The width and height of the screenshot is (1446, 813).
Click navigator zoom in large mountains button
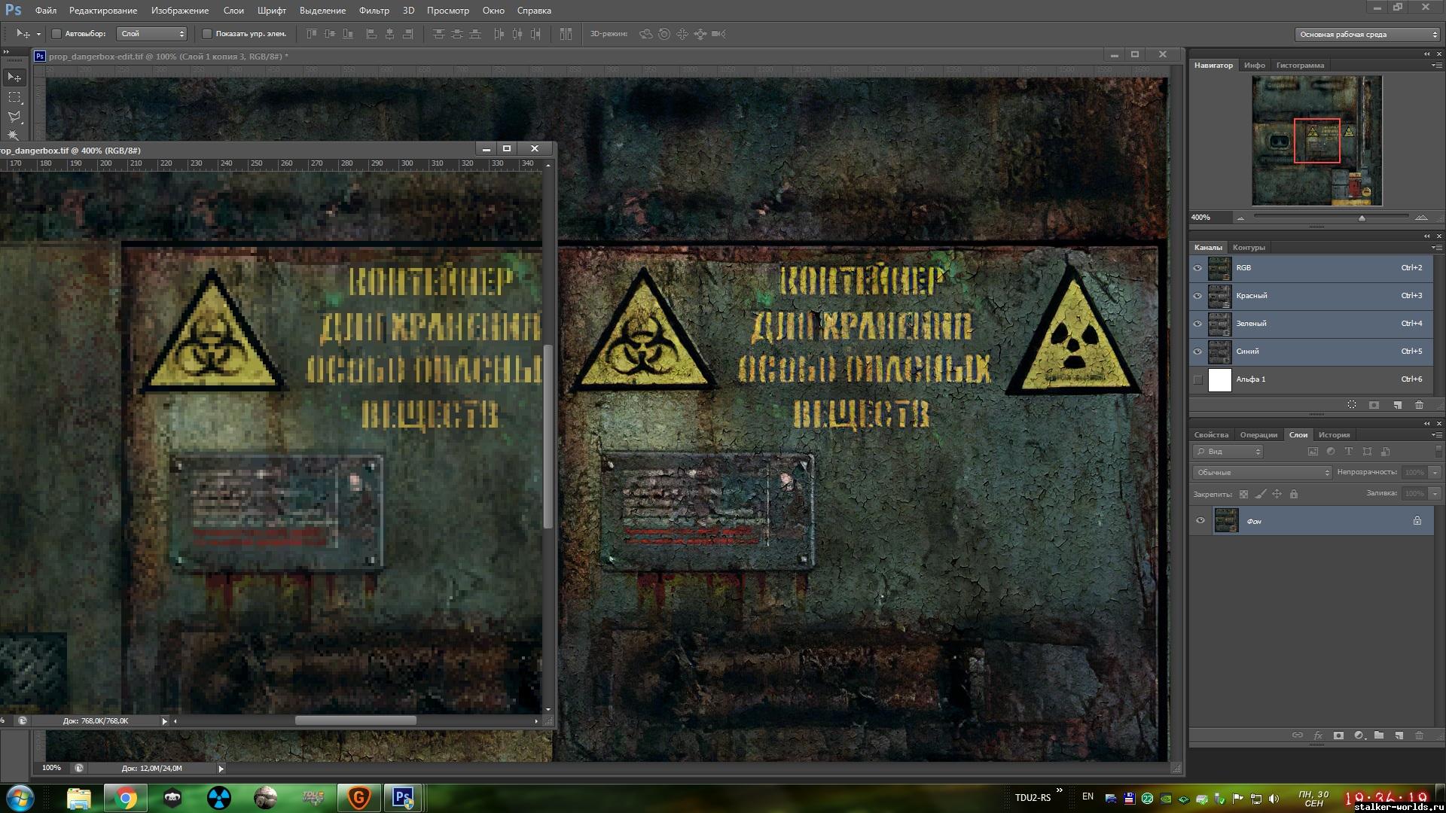1421,218
